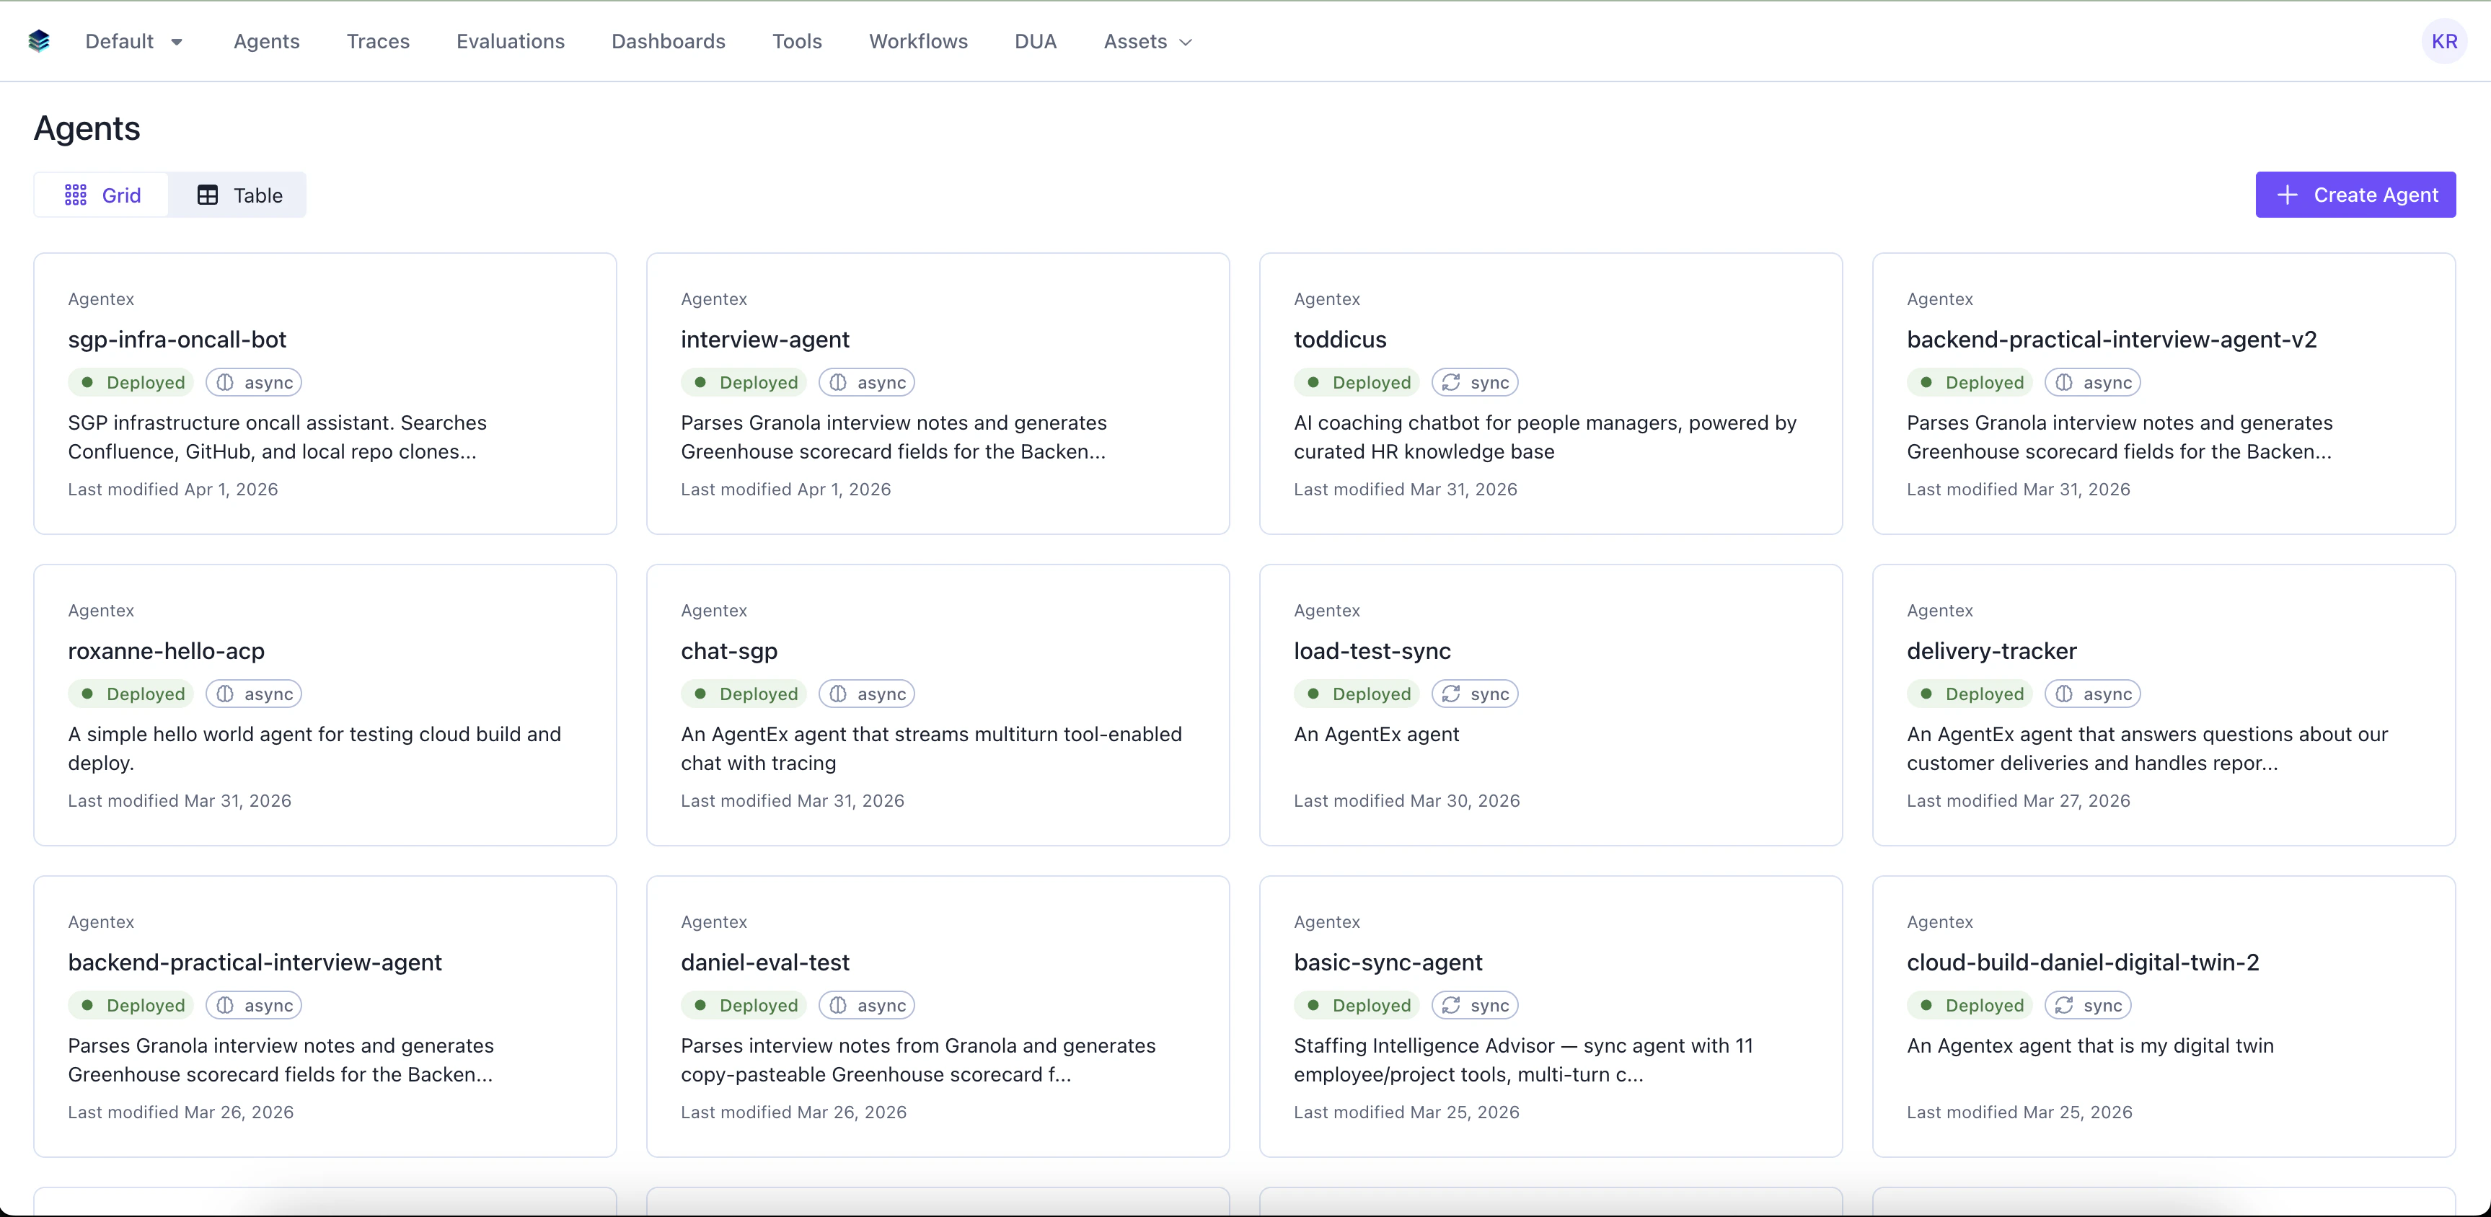Screen dimensions: 2491x1217
Task: Switch the view to Grid
Action: [x=100, y=194]
